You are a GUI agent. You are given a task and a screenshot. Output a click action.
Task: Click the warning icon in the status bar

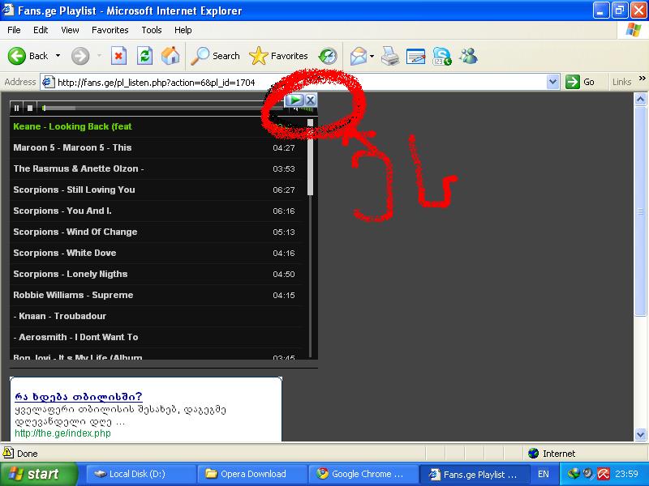(8, 453)
